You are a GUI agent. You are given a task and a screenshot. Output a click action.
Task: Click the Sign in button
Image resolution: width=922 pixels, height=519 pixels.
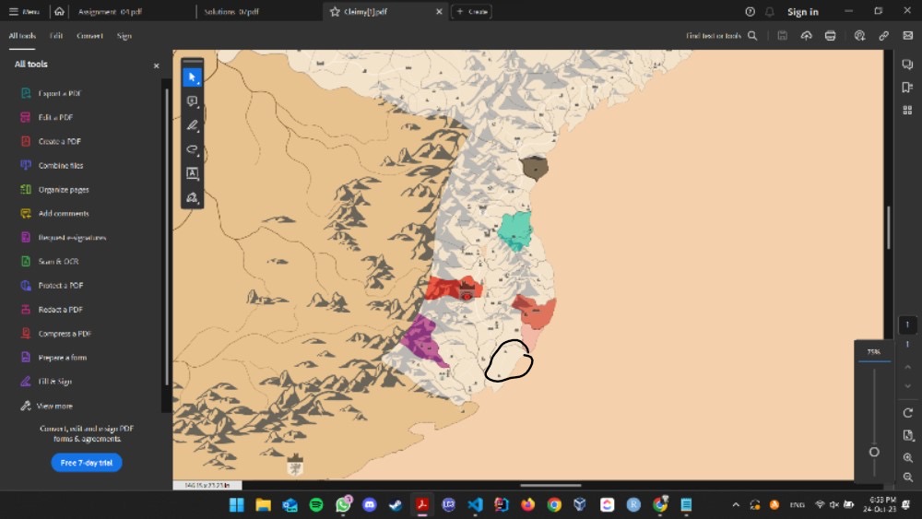[802, 12]
